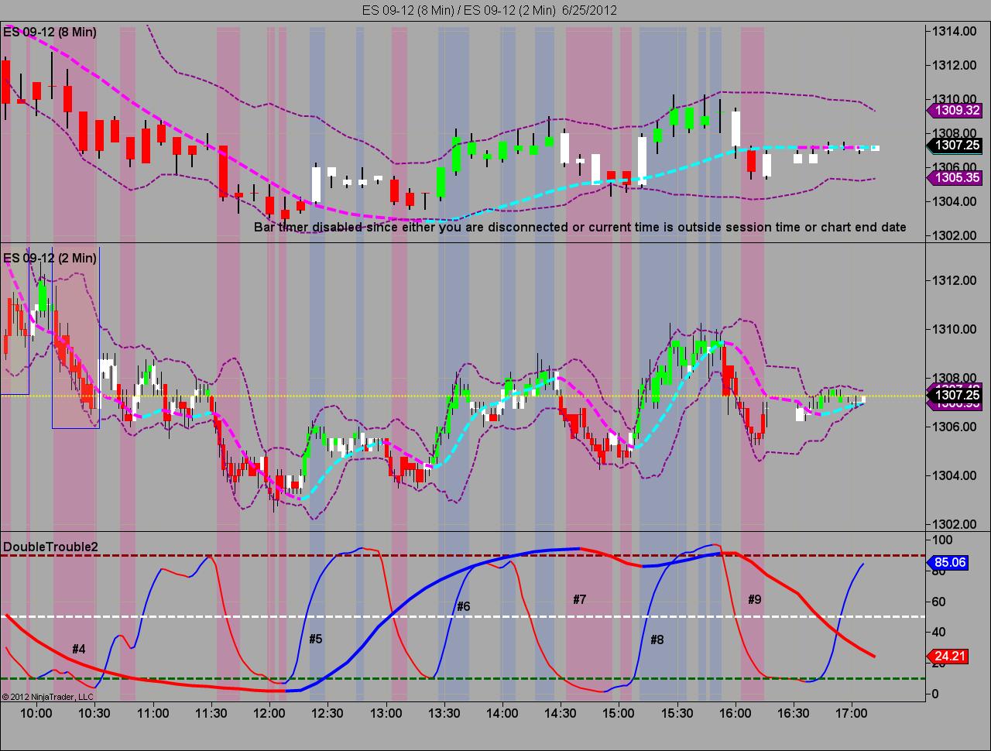Click the 100 level on the indicator axis
Viewport: 991px width, 751px height.
(944, 540)
